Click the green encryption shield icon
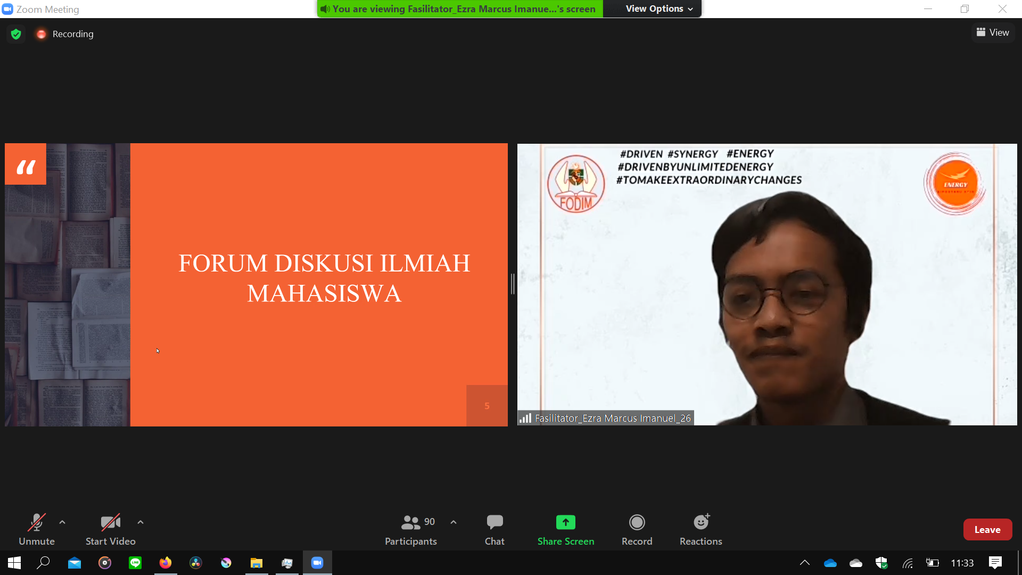Screen dimensions: 1022x575 pos(16,34)
